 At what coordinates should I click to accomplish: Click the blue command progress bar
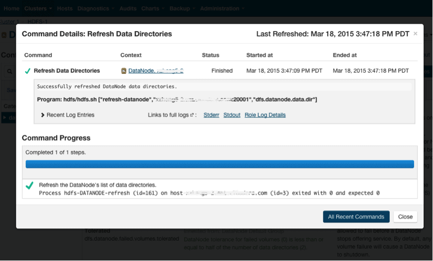(x=219, y=164)
